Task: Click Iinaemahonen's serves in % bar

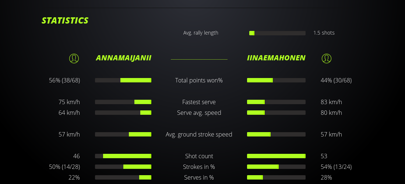Action: tap(276, 177)
